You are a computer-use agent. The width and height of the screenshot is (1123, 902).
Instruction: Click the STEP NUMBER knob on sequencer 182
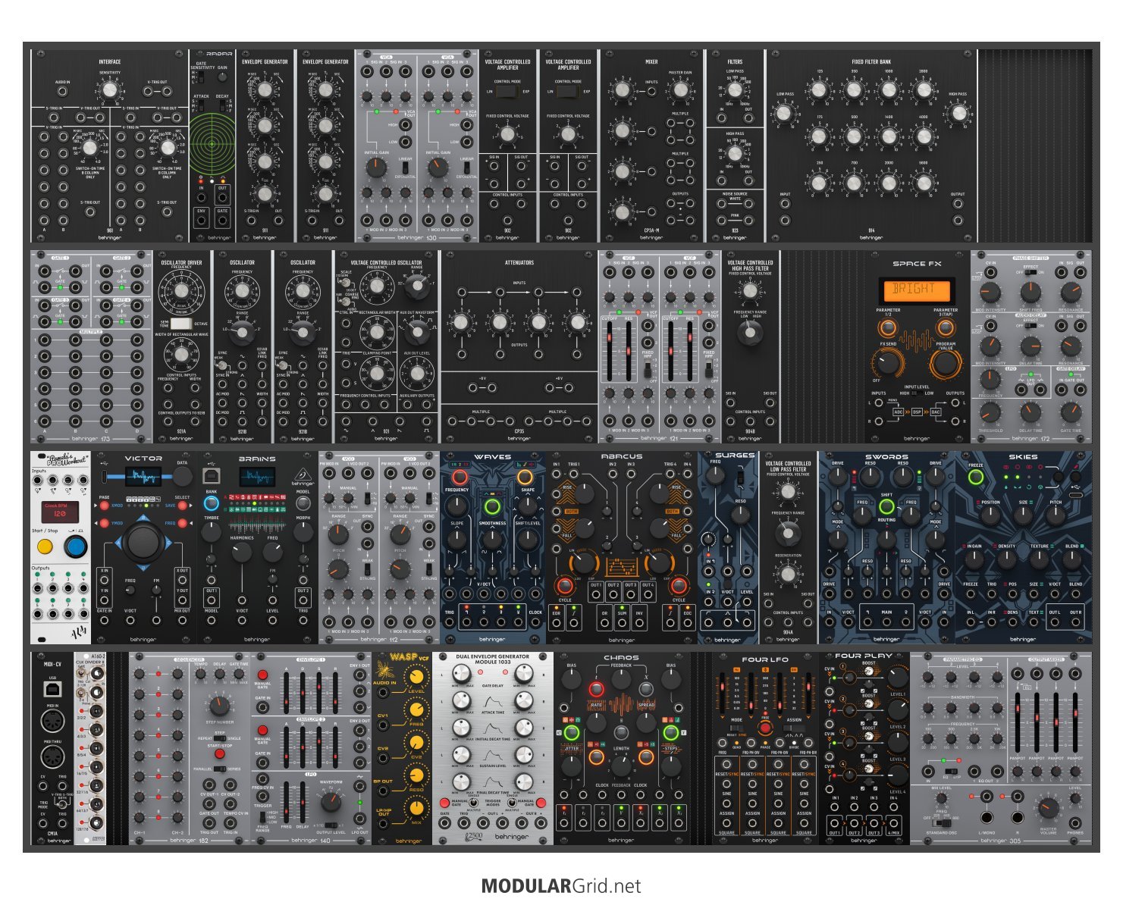[x=219, y=706]
